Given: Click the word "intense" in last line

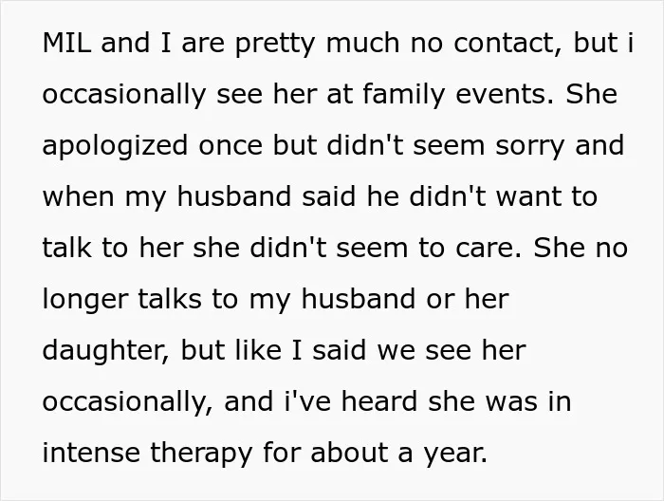Looking at the screenshot, I should click(x=91, y=453).
